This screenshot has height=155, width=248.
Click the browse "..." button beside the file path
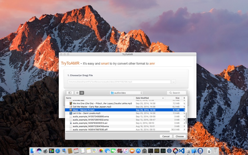point(174,82)
